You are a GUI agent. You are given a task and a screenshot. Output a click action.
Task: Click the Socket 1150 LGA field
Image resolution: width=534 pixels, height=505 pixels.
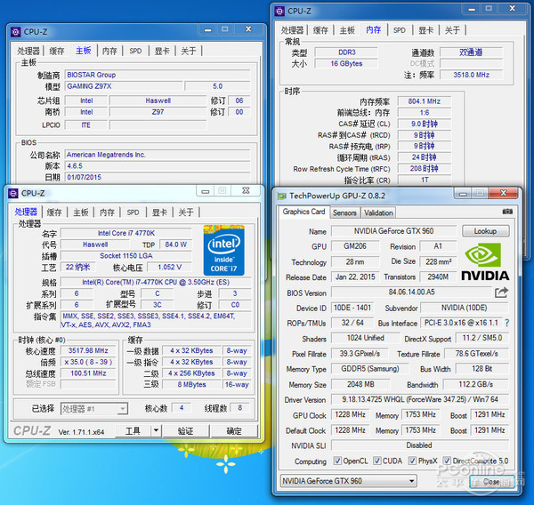click(x=126, y=256)
